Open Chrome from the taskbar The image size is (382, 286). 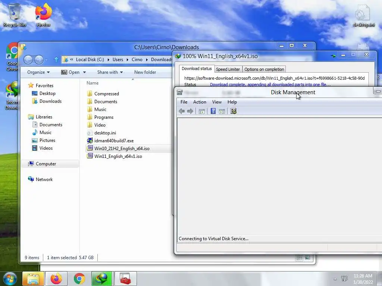click(79, 279)
